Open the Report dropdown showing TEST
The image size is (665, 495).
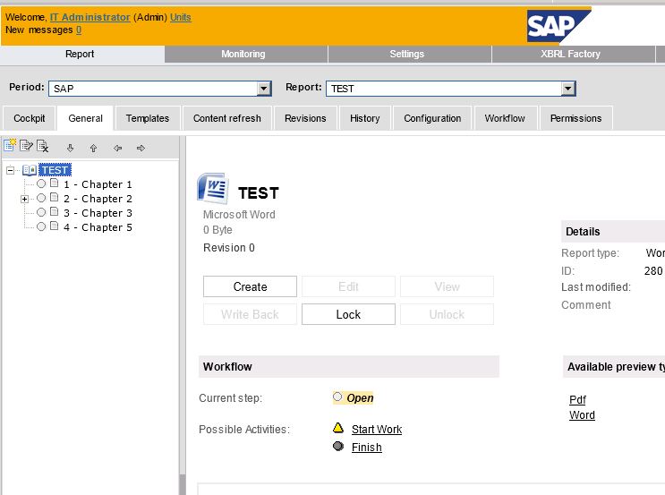click(x=451, y=89)
